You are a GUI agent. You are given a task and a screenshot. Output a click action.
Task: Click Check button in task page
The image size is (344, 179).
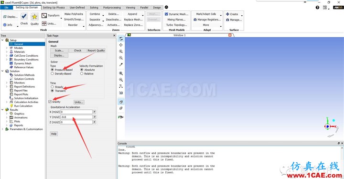tap(77, 51)
